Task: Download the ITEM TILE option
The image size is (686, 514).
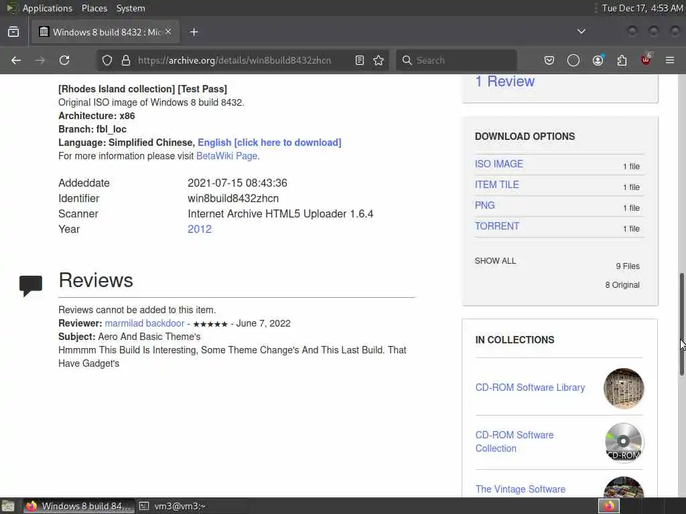Action: point(496,185)
